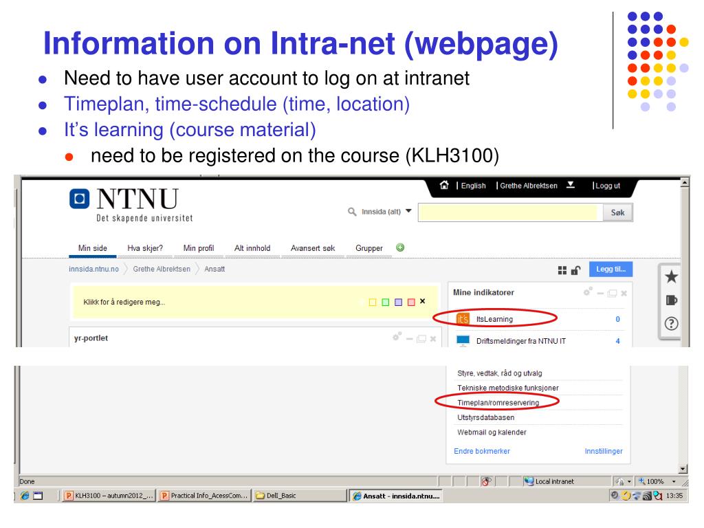Image resolution: width=704 pixels, height=528 pixels.
Task: Select the yellow note color swatch
Action: coord(373,302)
